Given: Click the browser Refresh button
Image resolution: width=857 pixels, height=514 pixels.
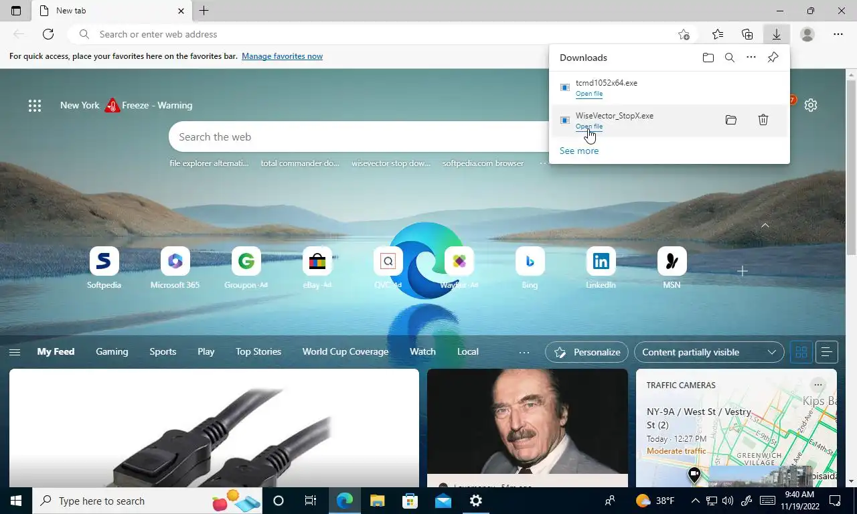Looking at the screenshot, I should click(48, 34).
